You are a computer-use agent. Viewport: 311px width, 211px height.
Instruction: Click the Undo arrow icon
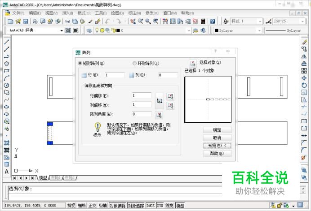108,21
